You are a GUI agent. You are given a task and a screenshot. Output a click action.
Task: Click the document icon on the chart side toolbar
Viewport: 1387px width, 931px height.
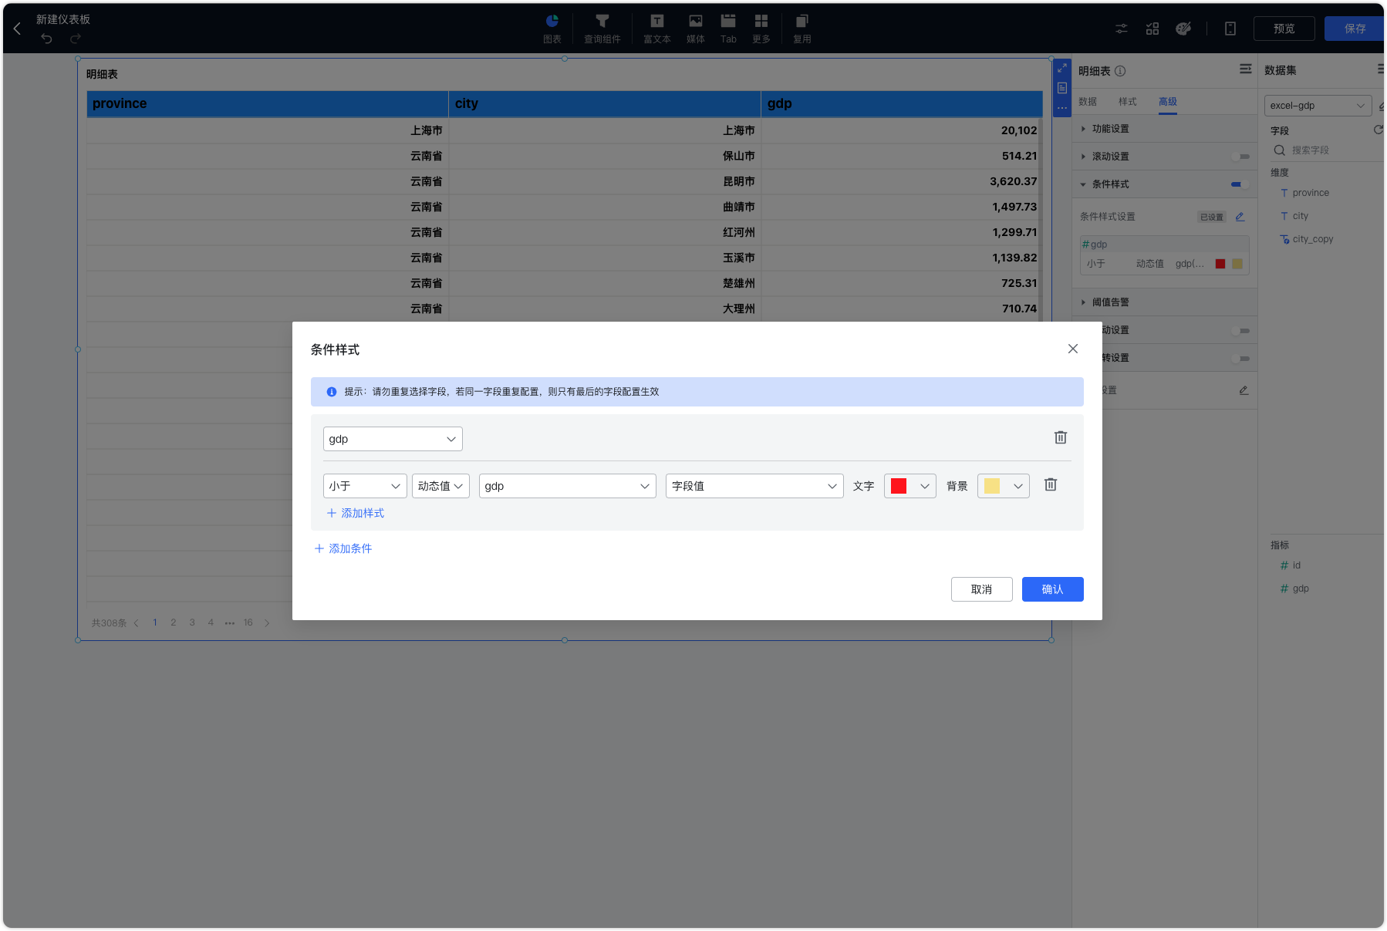[x=1062, y=88]
